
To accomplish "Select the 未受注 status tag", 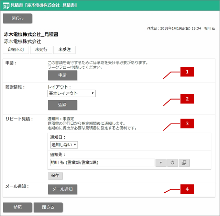I will (65, 49).
